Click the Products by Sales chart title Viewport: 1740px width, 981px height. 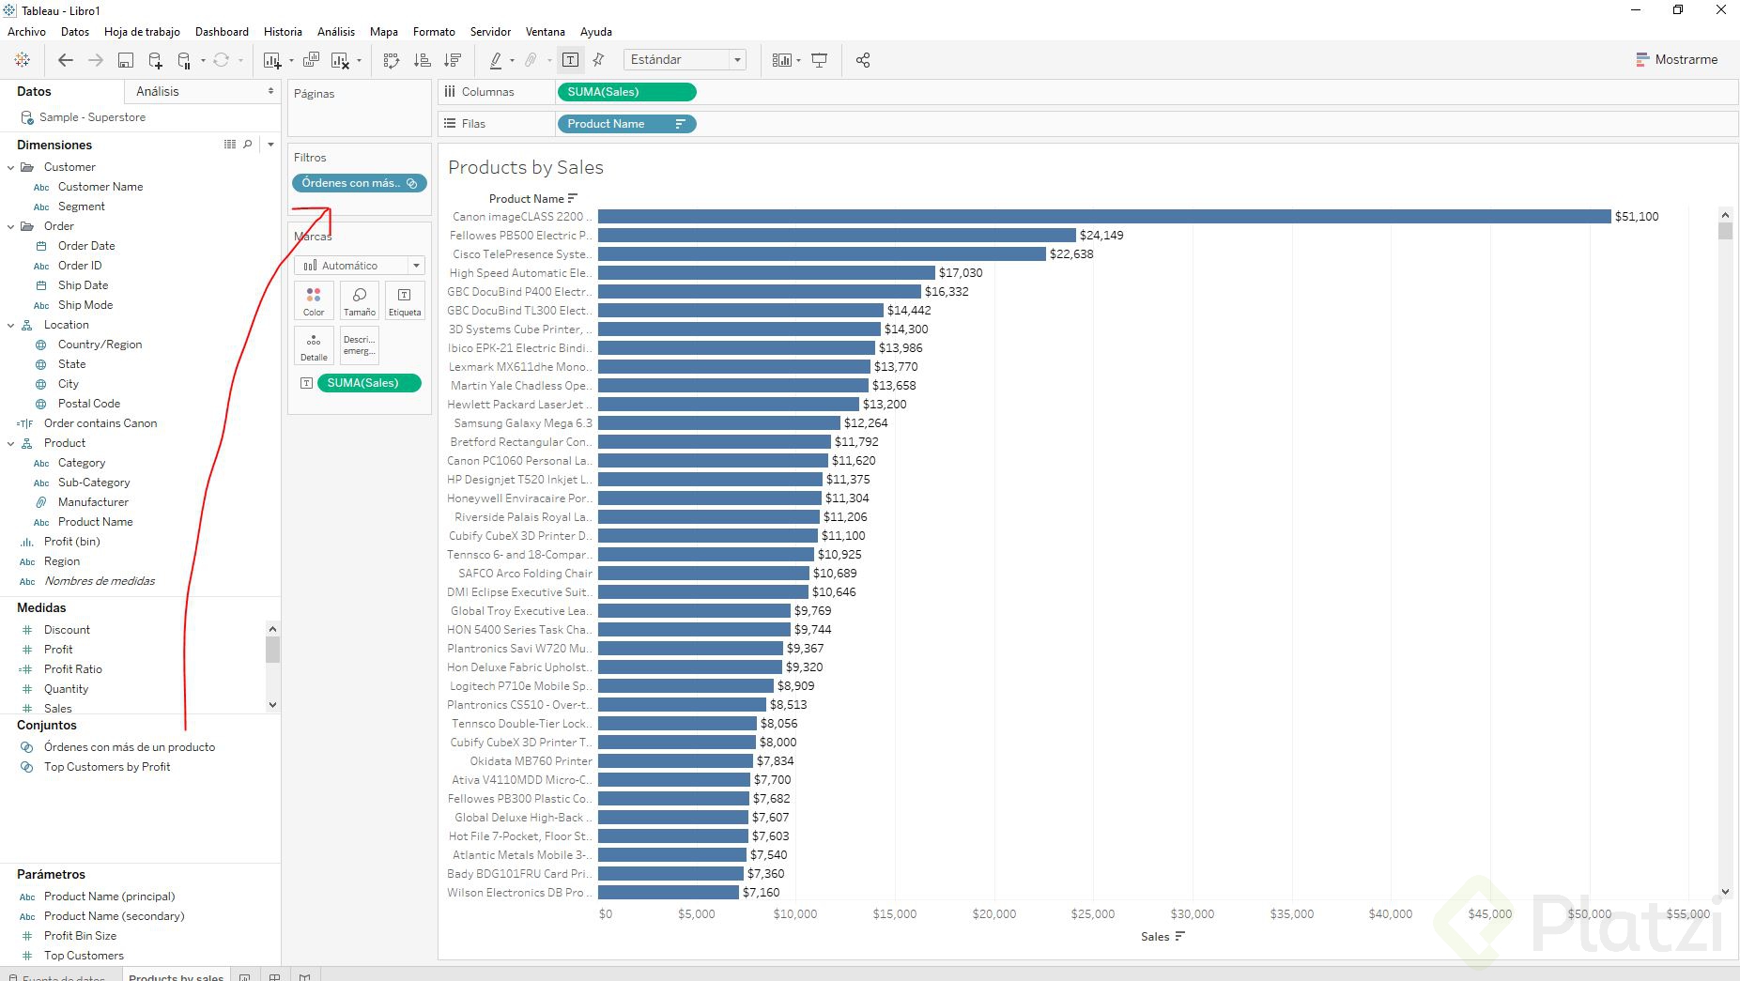point(526,167)
